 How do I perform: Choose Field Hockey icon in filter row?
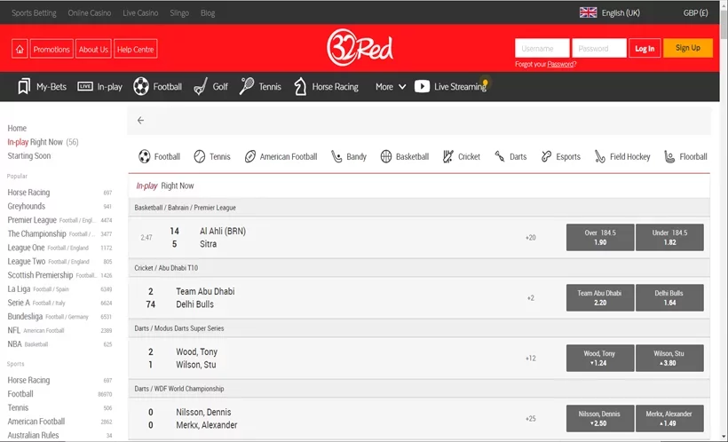pos(600,156)
